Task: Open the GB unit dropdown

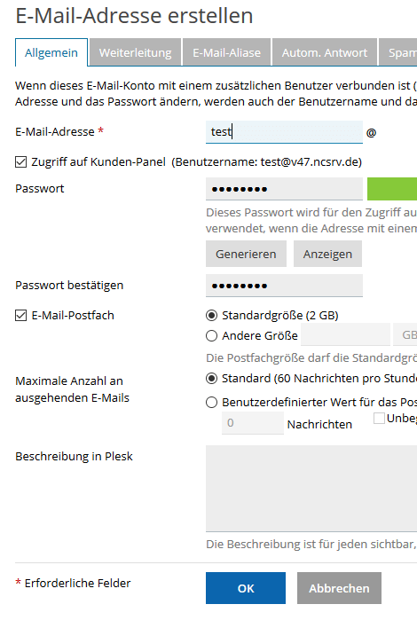Action: click(x=405, y=335)
